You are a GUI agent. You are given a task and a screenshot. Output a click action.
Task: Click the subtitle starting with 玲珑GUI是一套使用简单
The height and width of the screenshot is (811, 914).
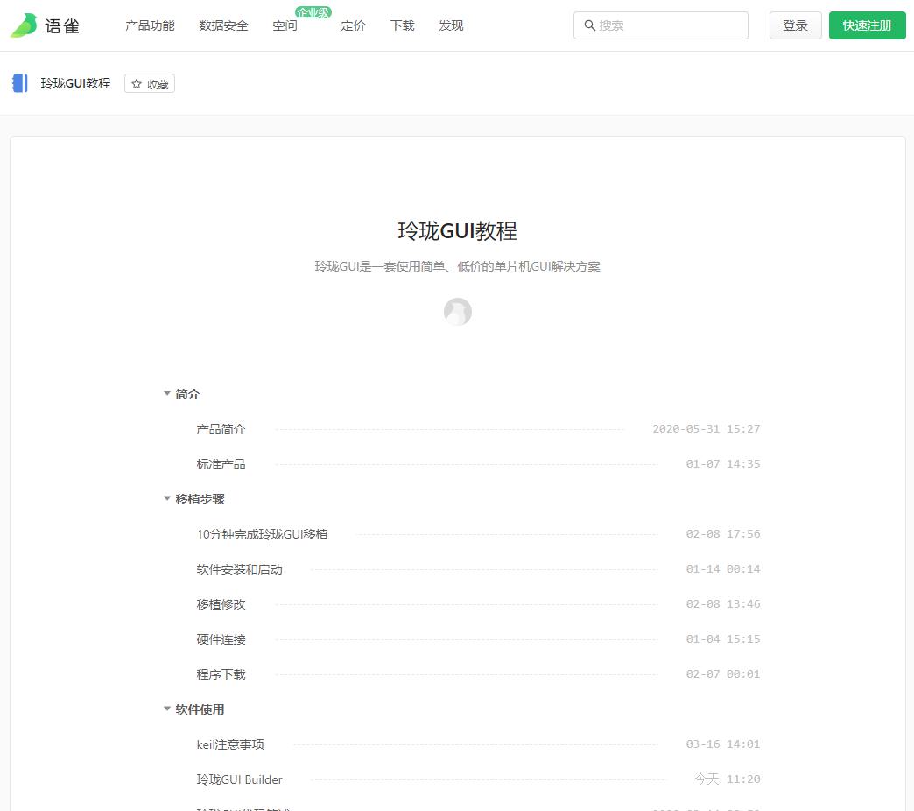(458, 266)
